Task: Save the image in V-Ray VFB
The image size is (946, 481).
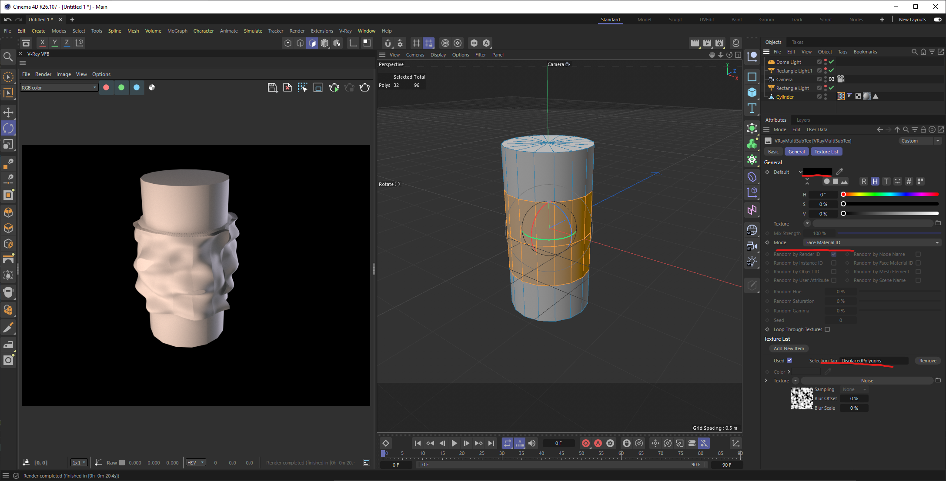Action: click(x=272, y=87)
